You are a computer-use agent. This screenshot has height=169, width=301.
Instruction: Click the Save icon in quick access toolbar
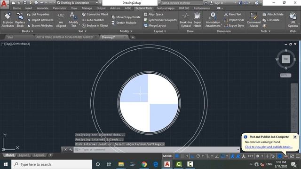(x=25, y=3)
